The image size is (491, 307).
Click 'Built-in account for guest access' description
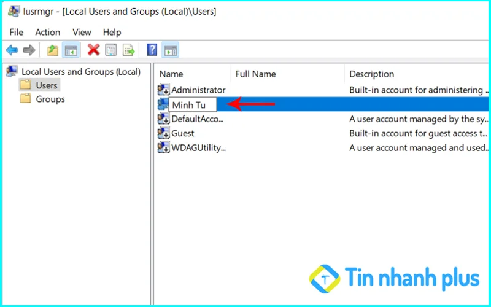418,134
